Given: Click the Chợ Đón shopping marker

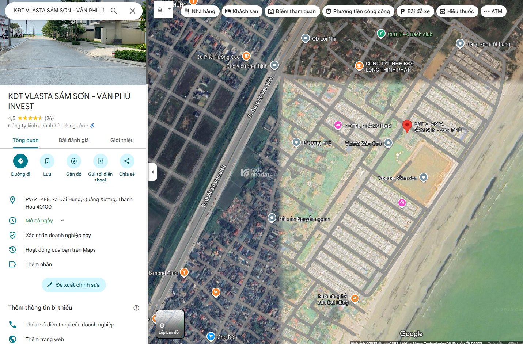Looking at the screenshot, I should tap(211, 336).
